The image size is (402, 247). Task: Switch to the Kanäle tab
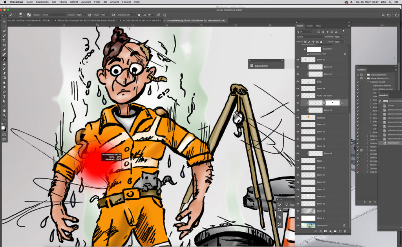click(x=309, y=26)
